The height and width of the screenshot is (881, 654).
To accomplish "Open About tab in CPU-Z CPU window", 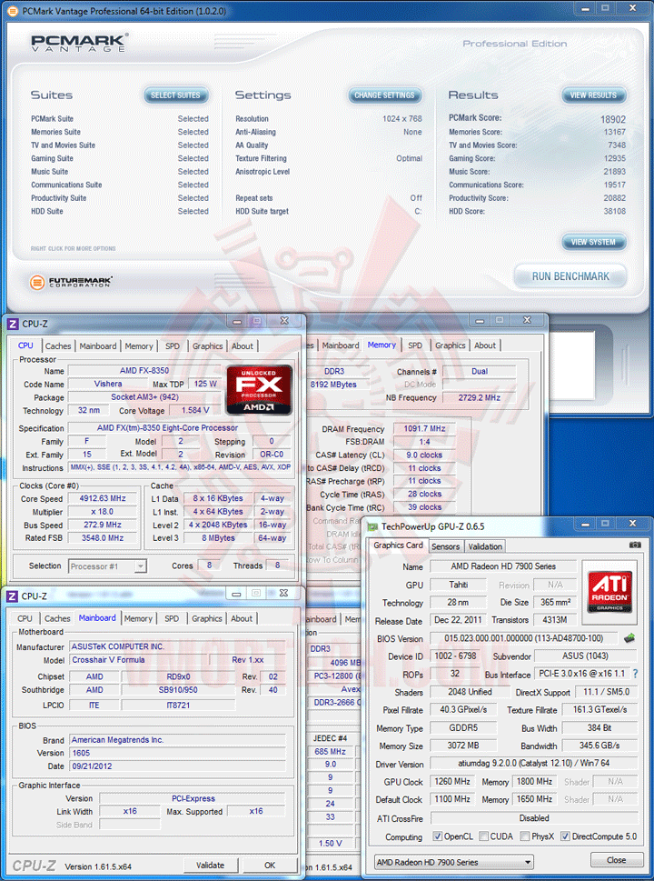I will point(243,346).
